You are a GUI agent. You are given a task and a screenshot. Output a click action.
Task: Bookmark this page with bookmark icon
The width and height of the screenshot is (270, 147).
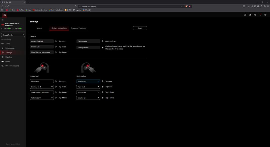click(x=75, y=6)
